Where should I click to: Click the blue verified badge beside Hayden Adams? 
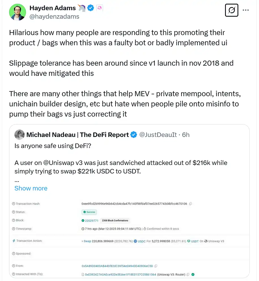click(91, 8)
